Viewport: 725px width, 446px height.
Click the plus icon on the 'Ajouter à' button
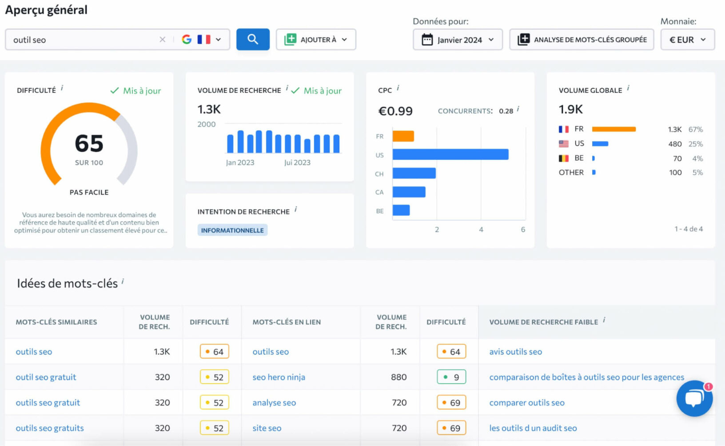coord(290,39)
